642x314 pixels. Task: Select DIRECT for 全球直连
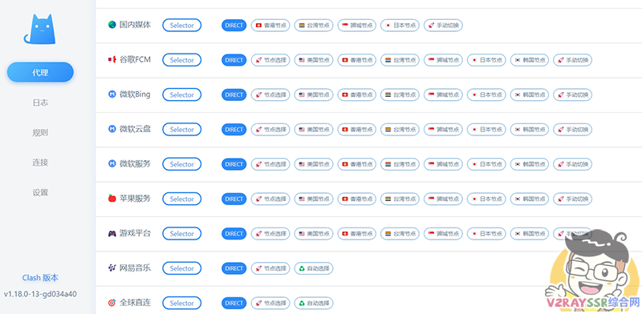(x=234, y=304)
